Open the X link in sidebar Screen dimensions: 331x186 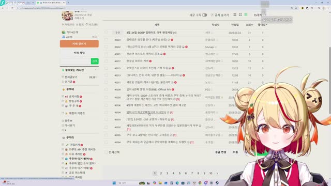tap(66, 130)
